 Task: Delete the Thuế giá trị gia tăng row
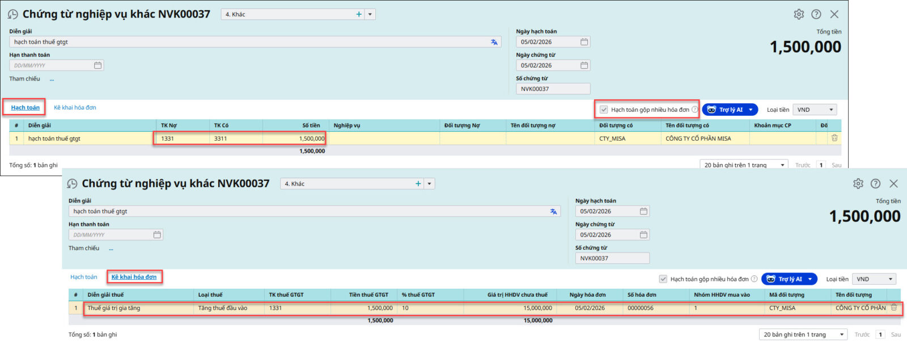tap(894, 308)
